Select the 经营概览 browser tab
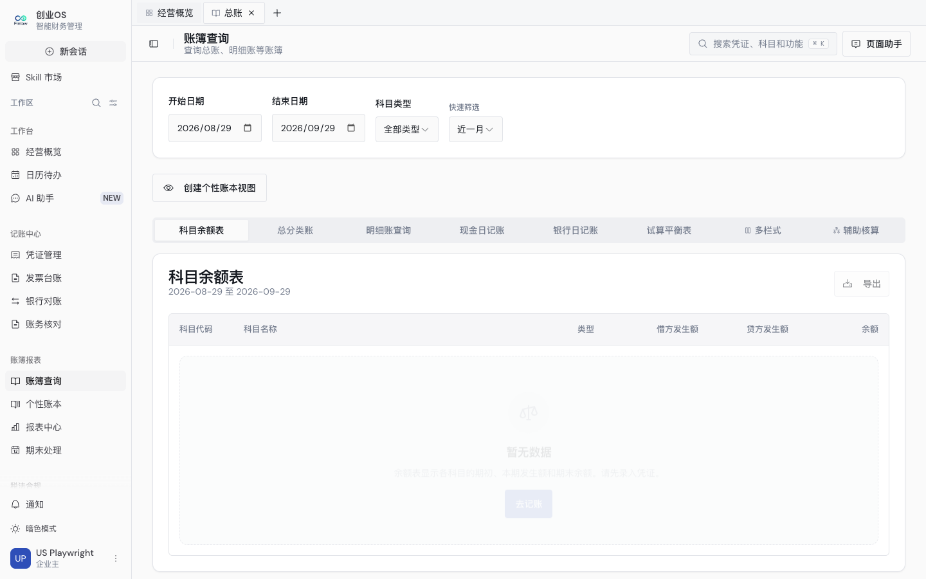 169,13
